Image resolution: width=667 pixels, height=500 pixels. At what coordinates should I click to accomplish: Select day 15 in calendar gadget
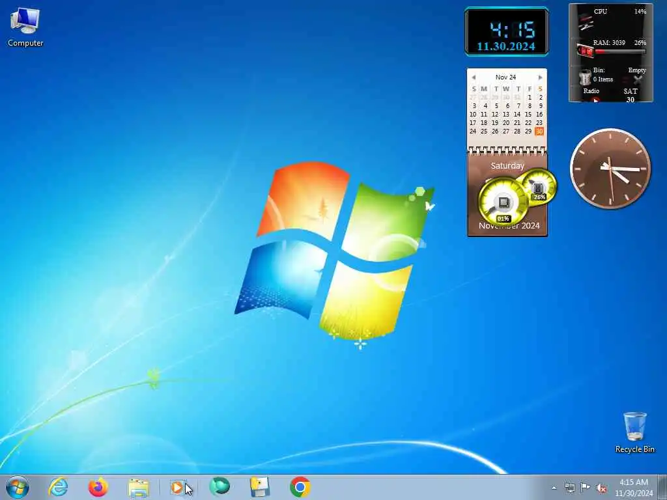[528, 114]
